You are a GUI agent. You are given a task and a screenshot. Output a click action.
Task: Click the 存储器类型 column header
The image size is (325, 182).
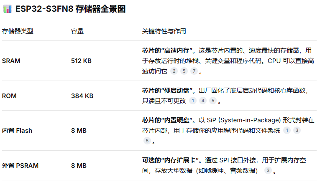click(x=18, y=31)
